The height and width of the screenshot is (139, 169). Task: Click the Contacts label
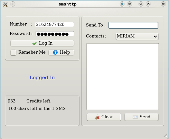(x=96, y=36)
